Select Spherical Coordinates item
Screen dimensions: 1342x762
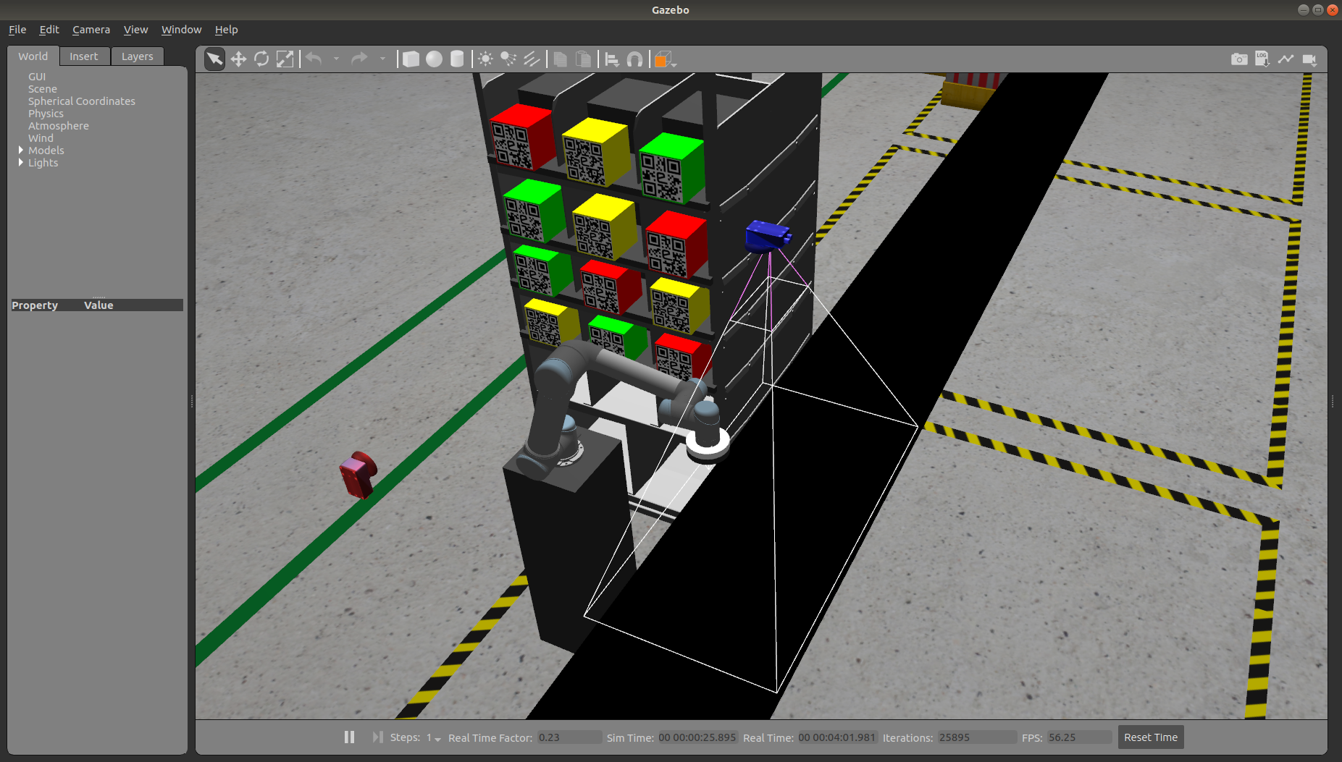(82, 101)
